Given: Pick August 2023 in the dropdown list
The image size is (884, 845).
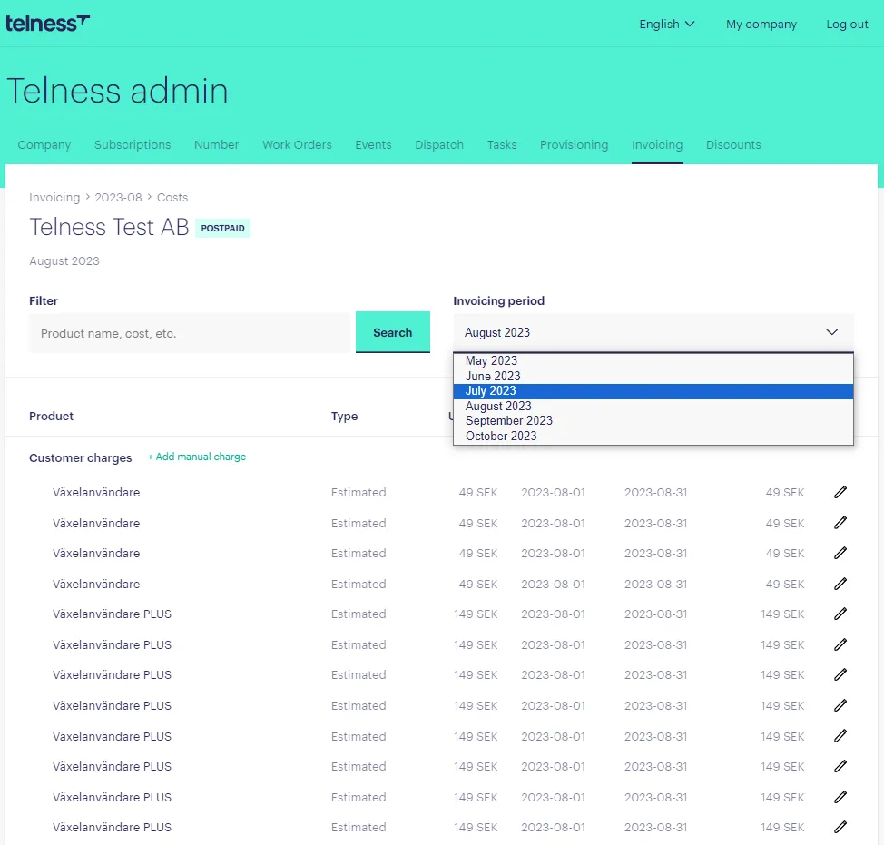Looking at the screenshot, I should pos(653,406).
